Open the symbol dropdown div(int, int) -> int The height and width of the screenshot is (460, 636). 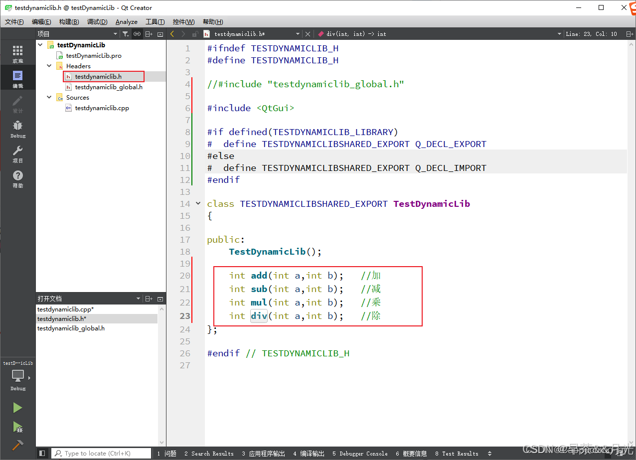tap(439, 34)
